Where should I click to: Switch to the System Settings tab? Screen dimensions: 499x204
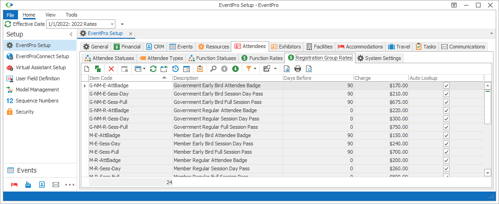pyautogui.click(x=379, y=58)
